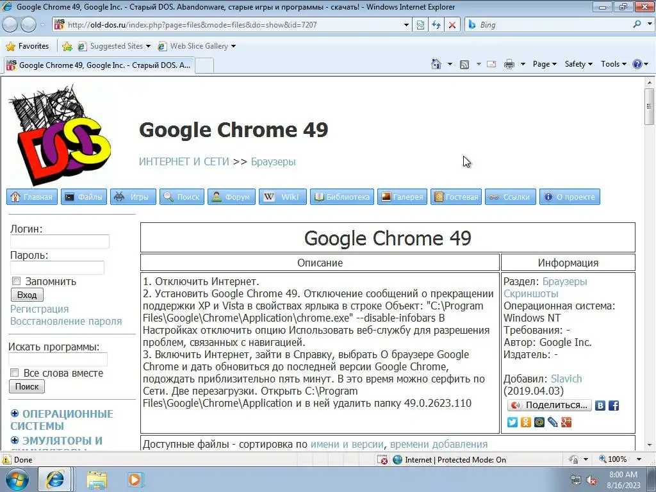Click the Логин input field
Screen dimensions: 656x492
(60, 242)
